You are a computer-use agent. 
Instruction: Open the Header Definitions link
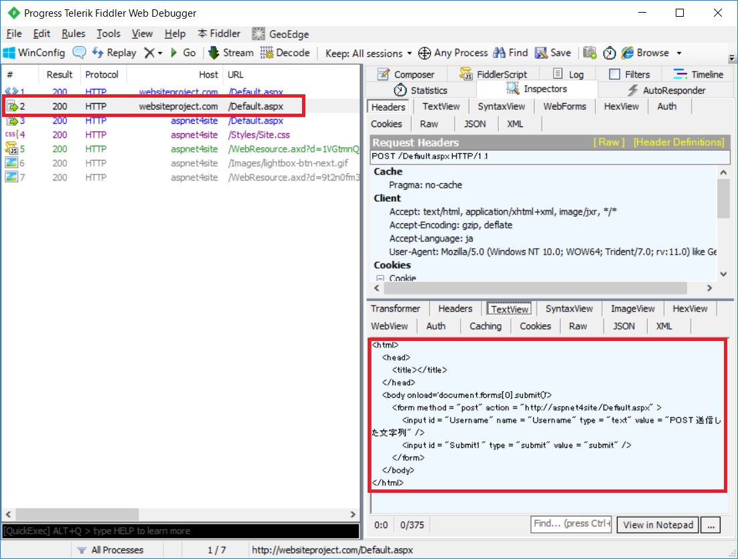click(678, 142)
